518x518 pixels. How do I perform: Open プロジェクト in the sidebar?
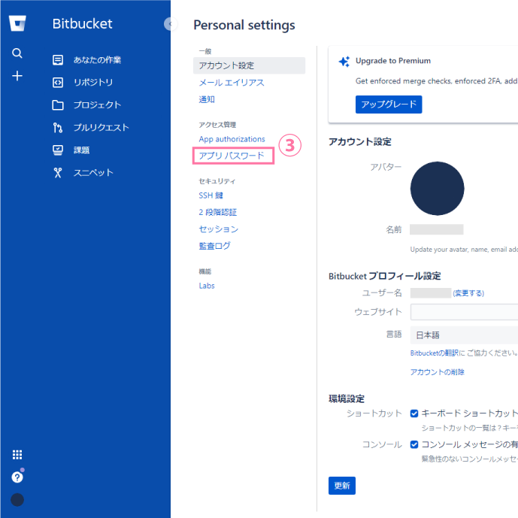[97, 105]
